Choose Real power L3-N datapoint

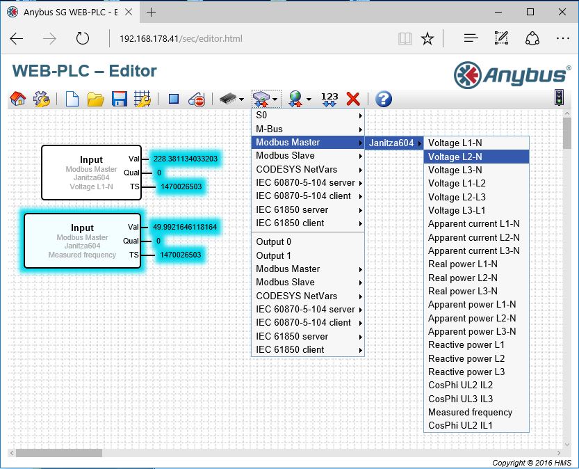coord(476,291)
